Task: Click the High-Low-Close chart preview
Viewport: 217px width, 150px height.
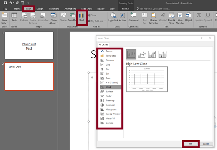Action: click(147, 79)
